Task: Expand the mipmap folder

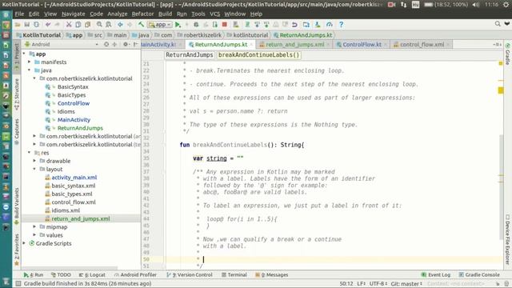Action: click(x=34, y=226)
